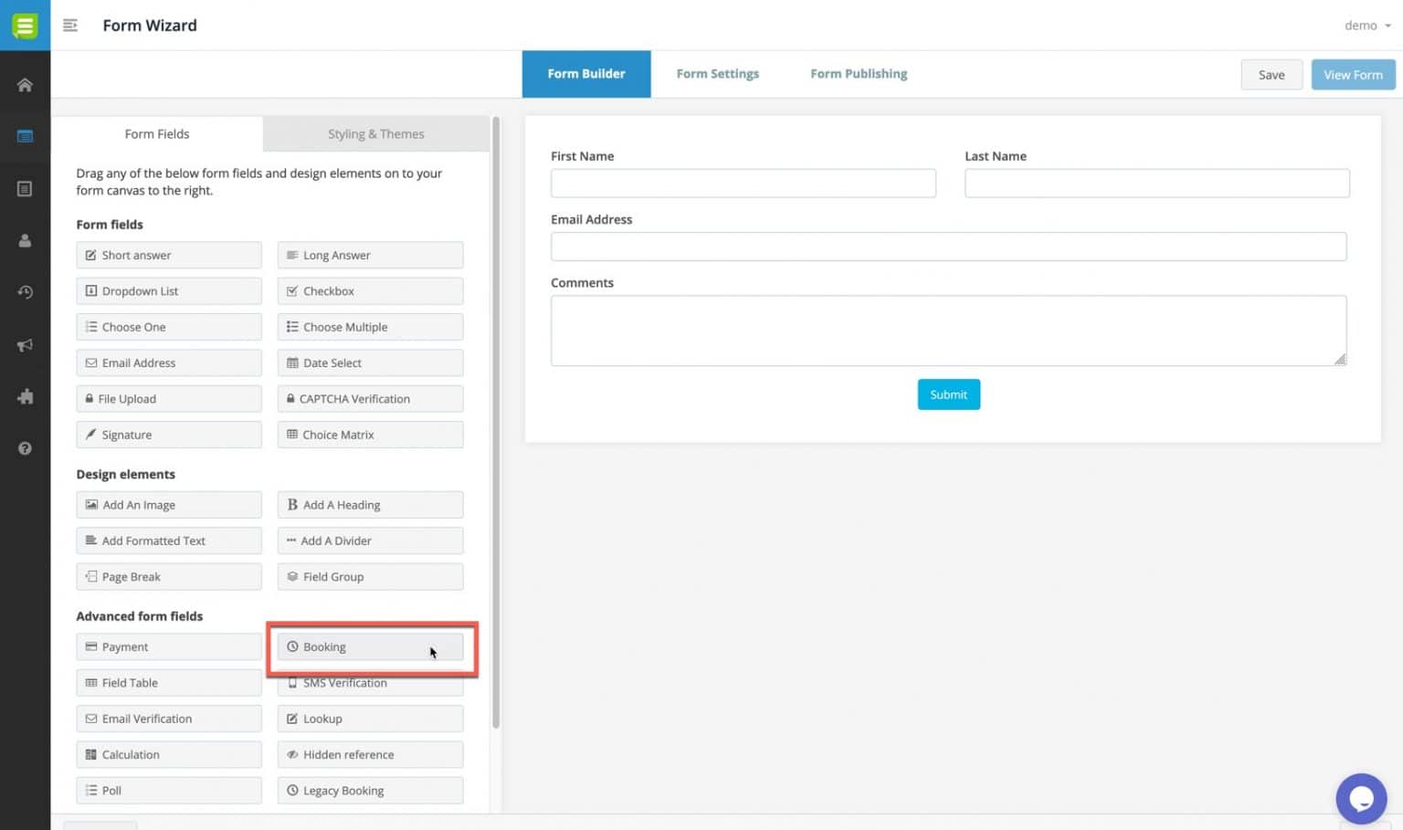This screenshot has height=830, width=1403.
Task: Open the live chat bubble at bottom right
Action: click(x=1361, y=798)
